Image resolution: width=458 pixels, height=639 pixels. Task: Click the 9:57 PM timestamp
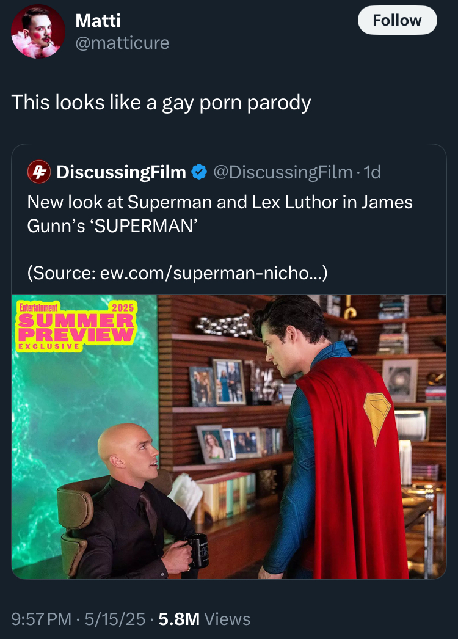click(41, 619)
